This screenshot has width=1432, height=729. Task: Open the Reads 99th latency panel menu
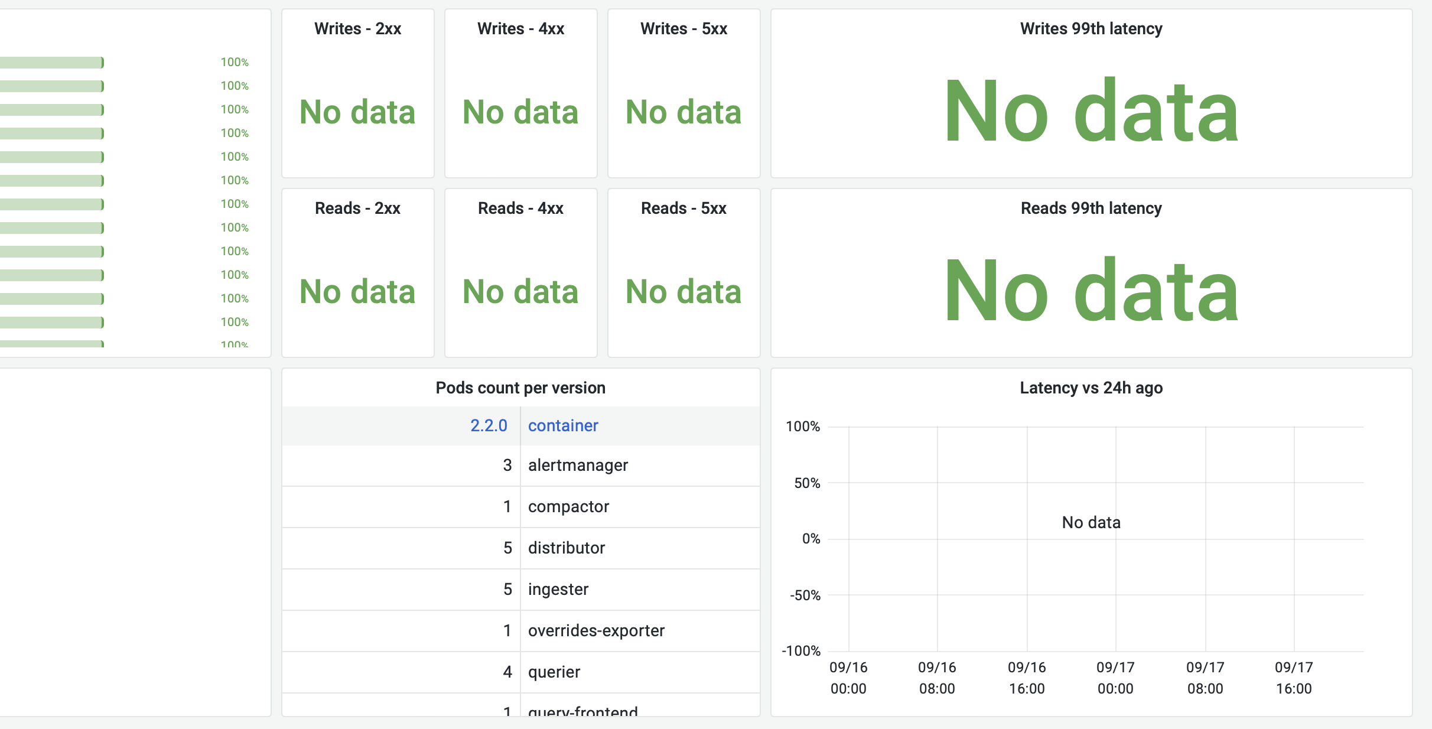pyautogui.click(x=1090, y=207)
